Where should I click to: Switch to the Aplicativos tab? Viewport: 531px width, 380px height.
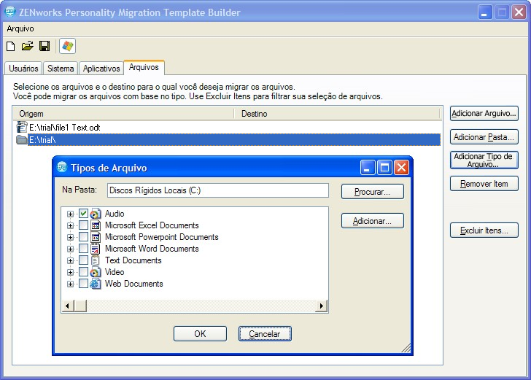point(101,69)
